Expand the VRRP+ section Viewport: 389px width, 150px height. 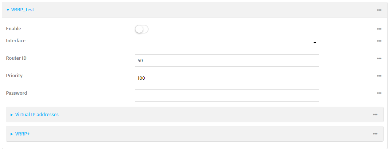coord(22,134)
